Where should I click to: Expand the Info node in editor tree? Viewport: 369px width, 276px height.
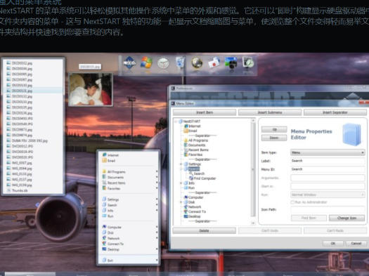point(181,183)
